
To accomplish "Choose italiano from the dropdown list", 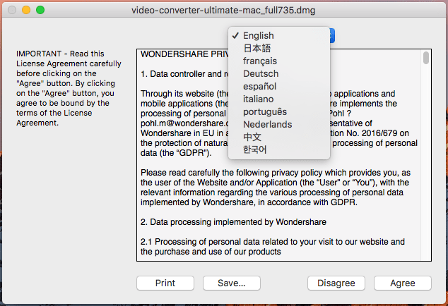I will pyautogui.click(x=279, y=99).
